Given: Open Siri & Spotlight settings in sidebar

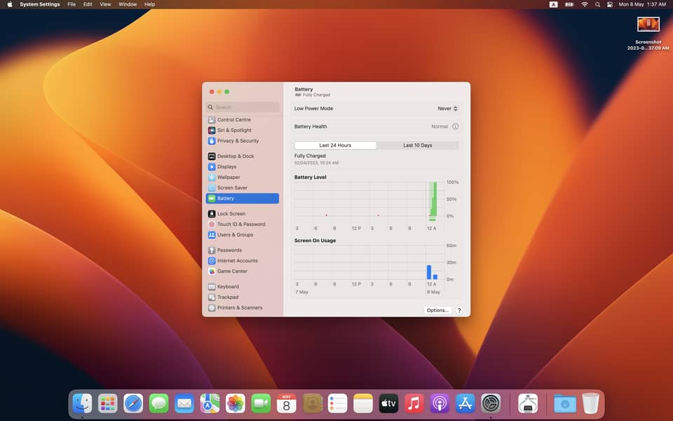Looking at the screenshot, I should (234, 131).
